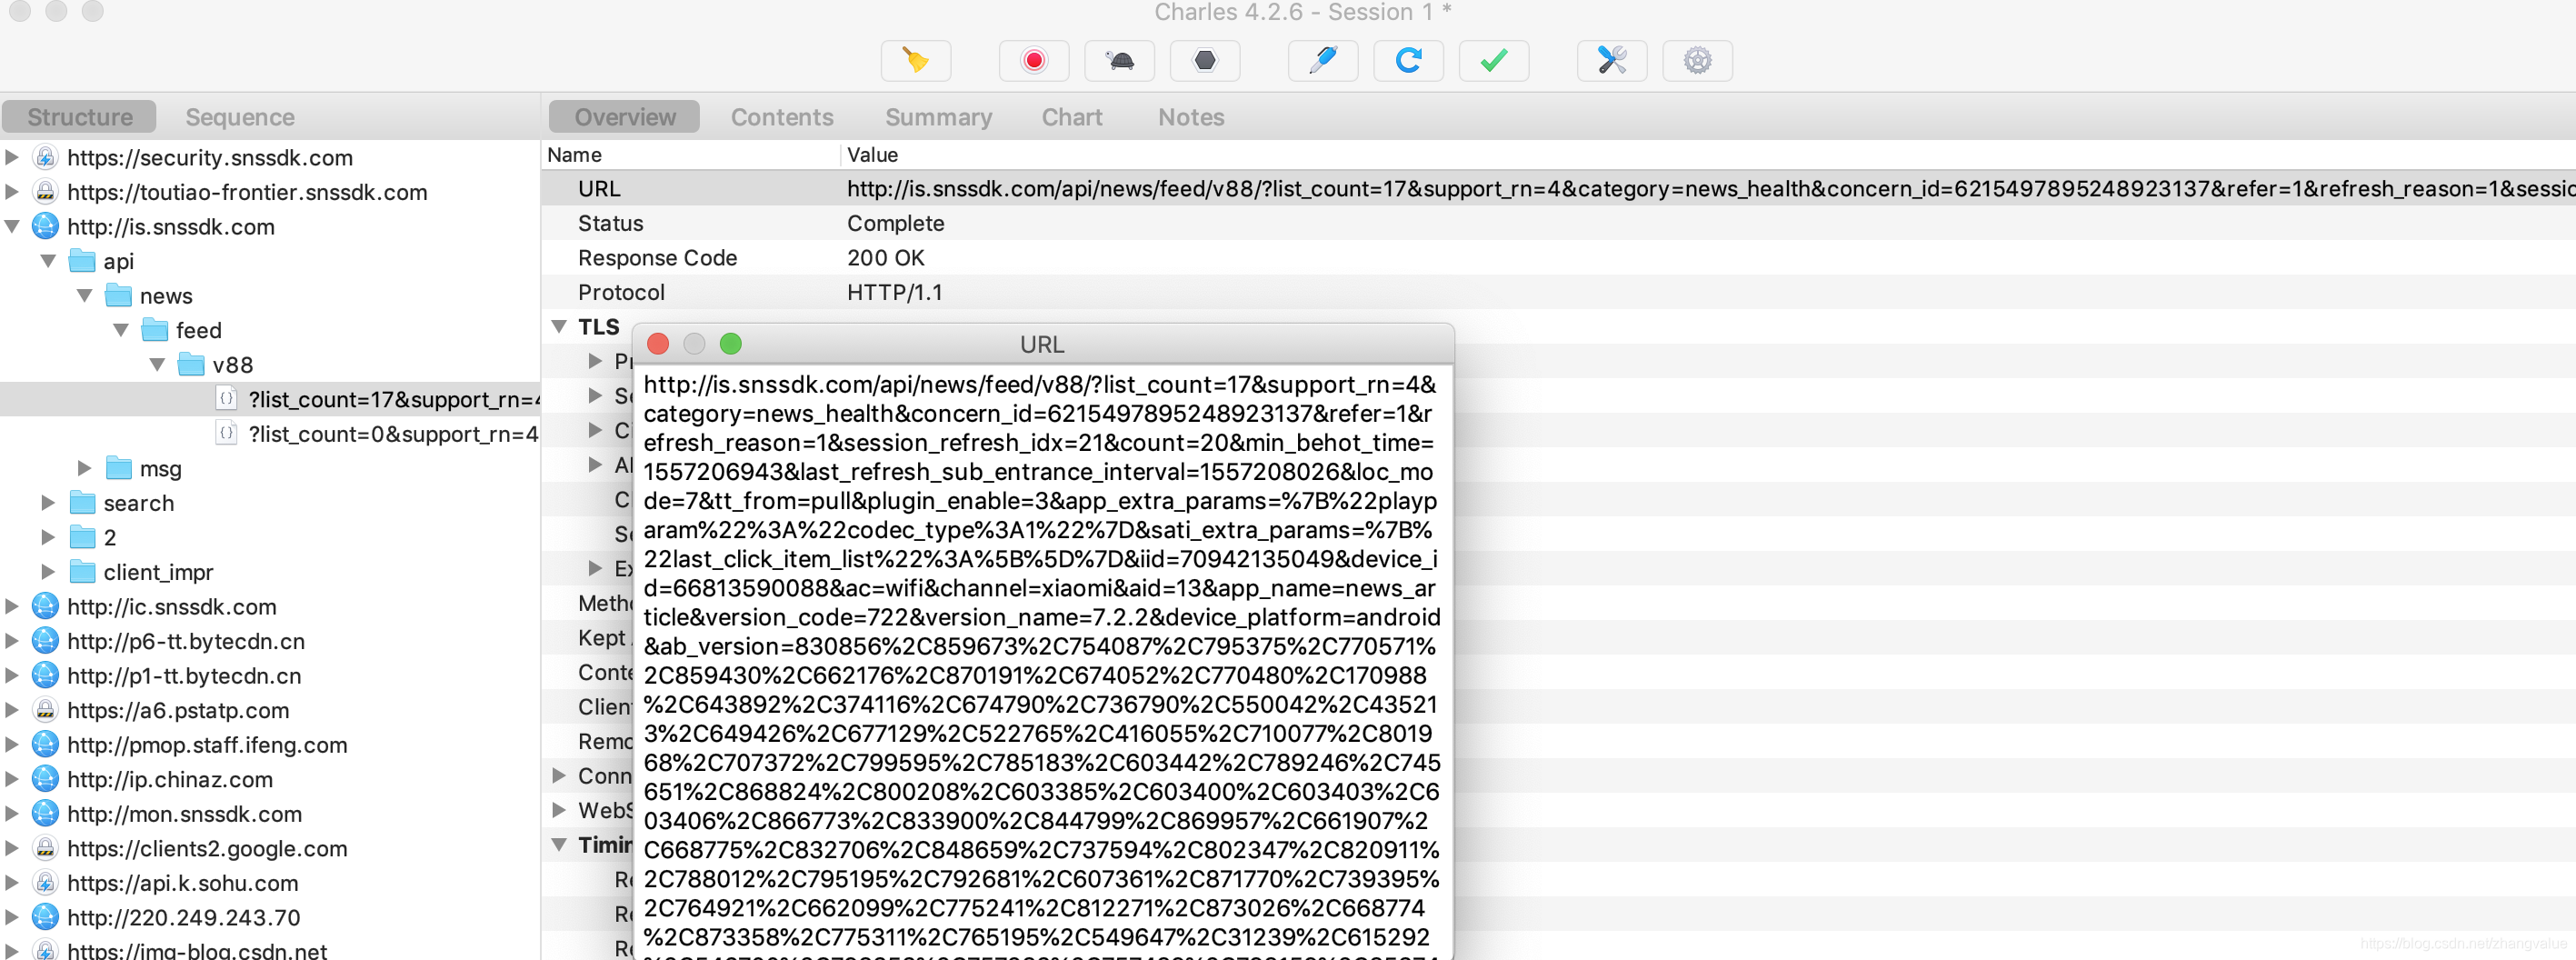Collapse the v88 folder
The height and width of the screenshot is (960, 2576).
tap(157, 364)
